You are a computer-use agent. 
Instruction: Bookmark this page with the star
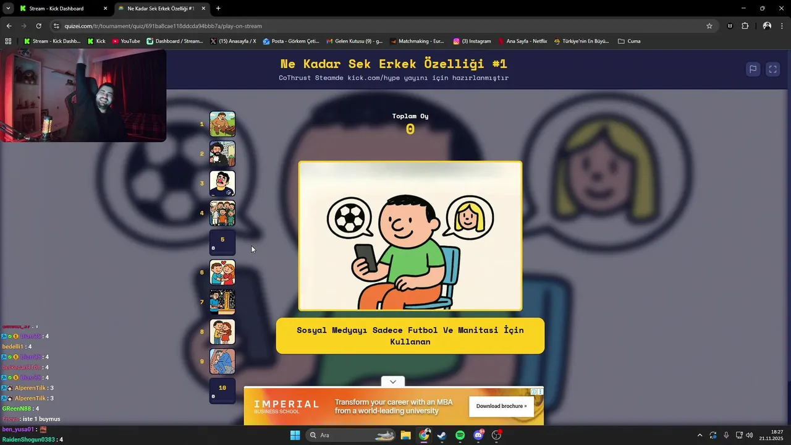click(x=709, y=26)
